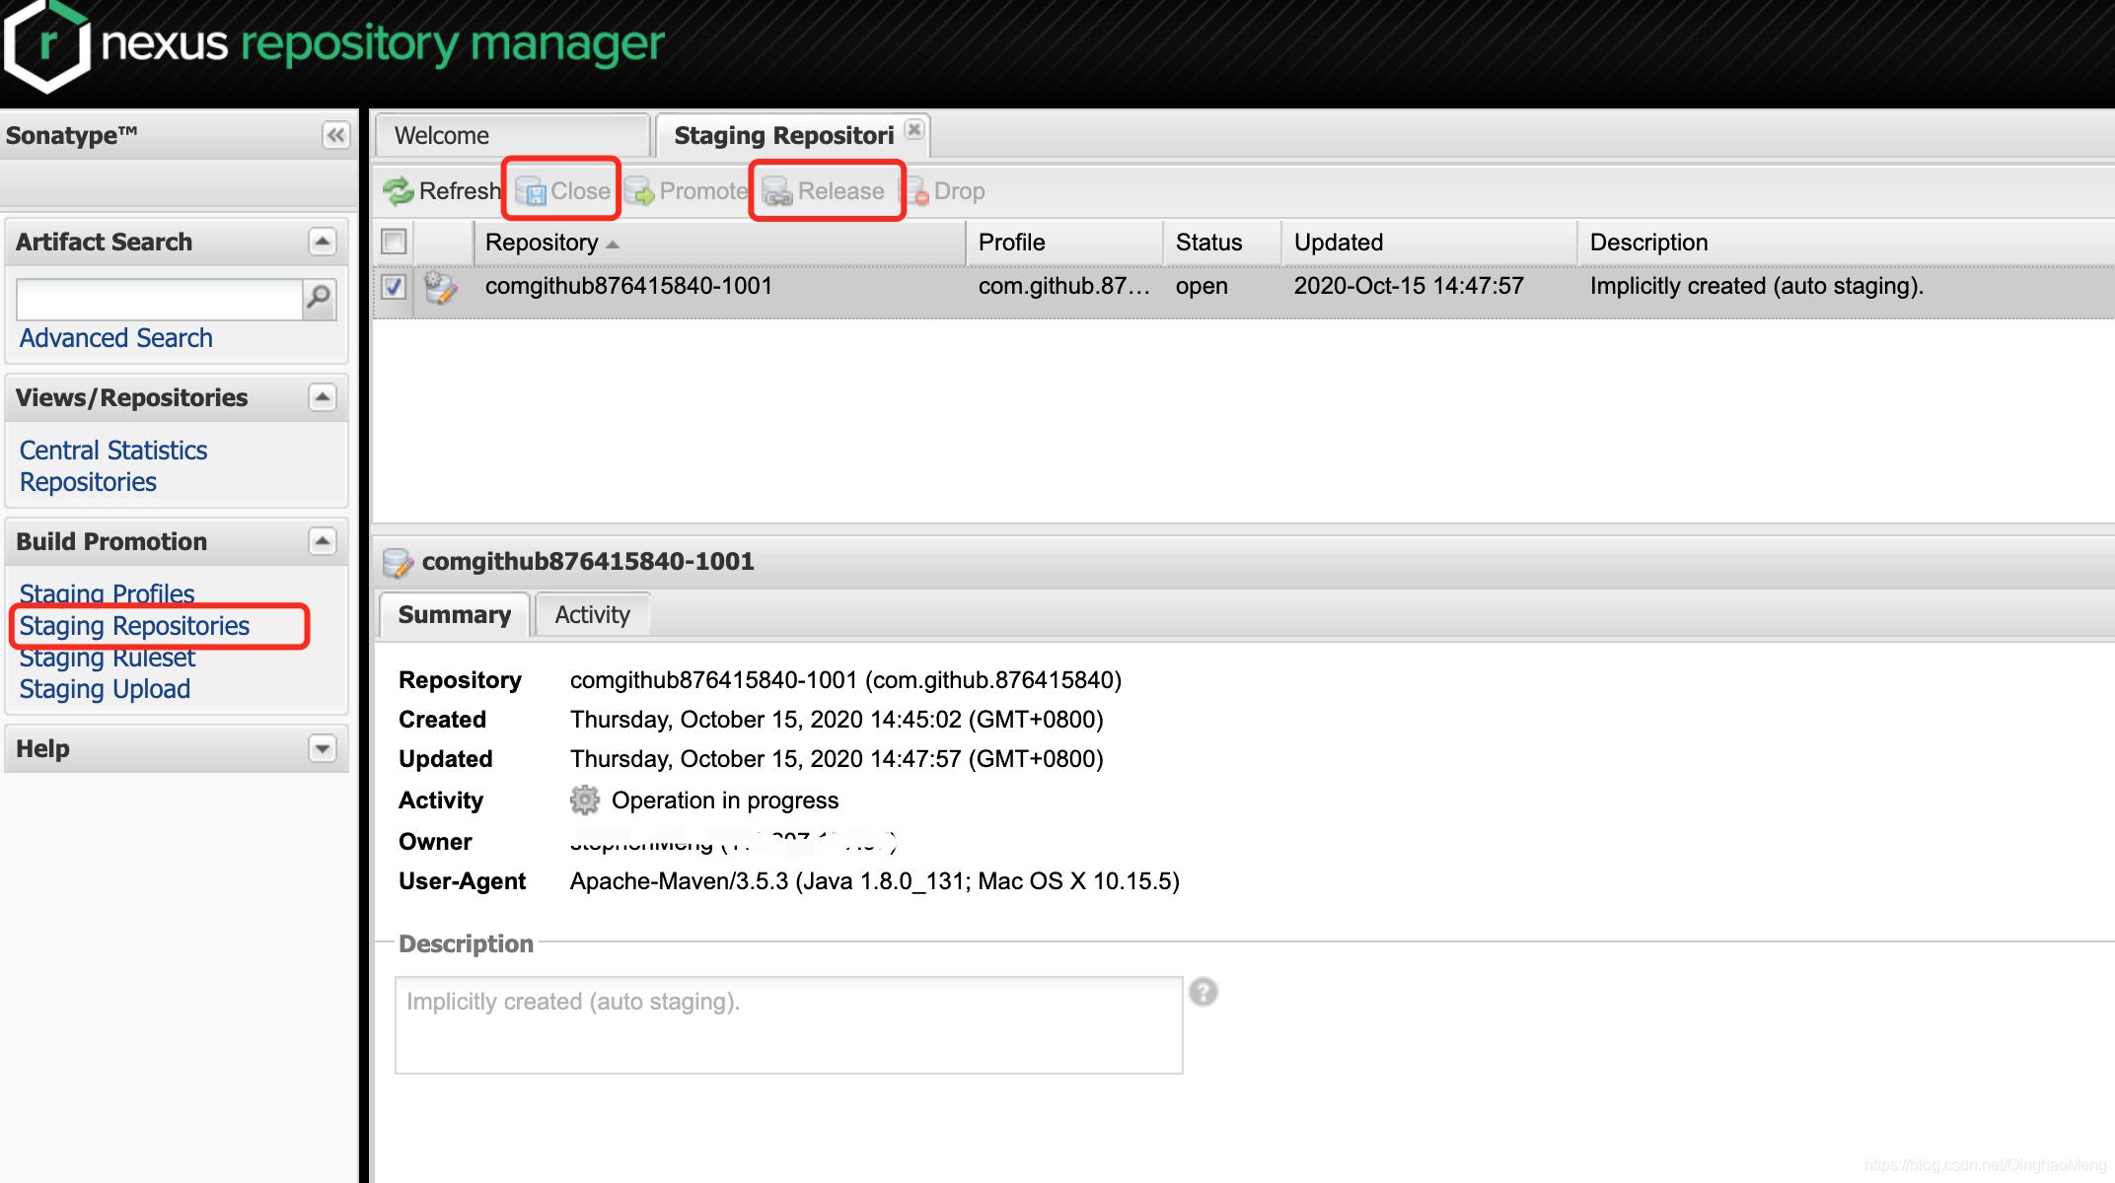Click the Nexus Repository Manager logo

click(47, 45)
